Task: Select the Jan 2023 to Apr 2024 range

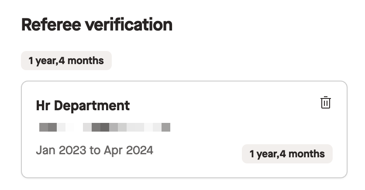Action: (94, 150)
